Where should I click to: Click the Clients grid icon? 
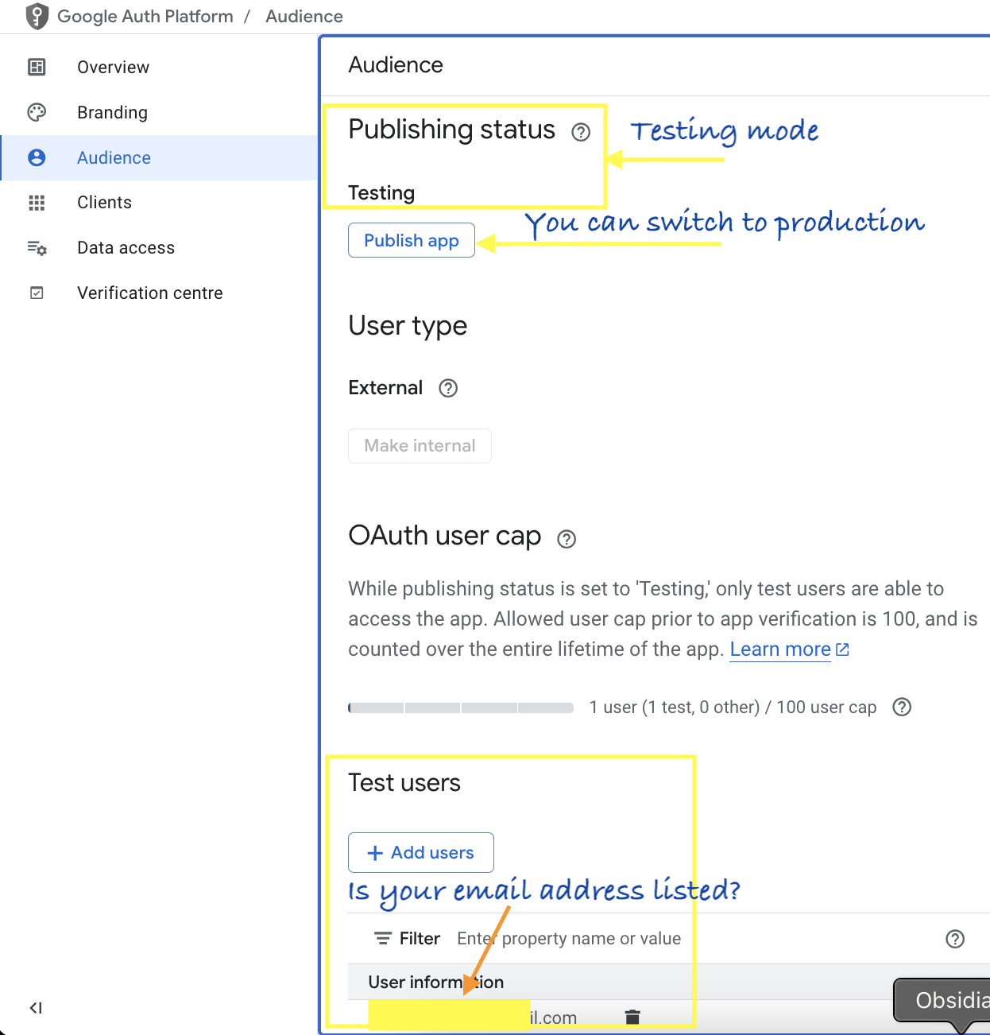[36, 203]
